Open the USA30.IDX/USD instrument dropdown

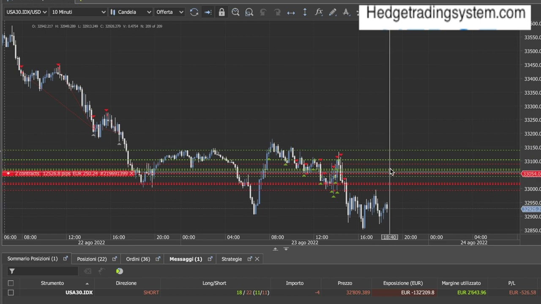tap(27, 12)
